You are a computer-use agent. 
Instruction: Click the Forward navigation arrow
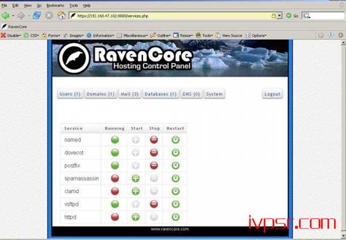pyautogui.click(x=21, y=16)
